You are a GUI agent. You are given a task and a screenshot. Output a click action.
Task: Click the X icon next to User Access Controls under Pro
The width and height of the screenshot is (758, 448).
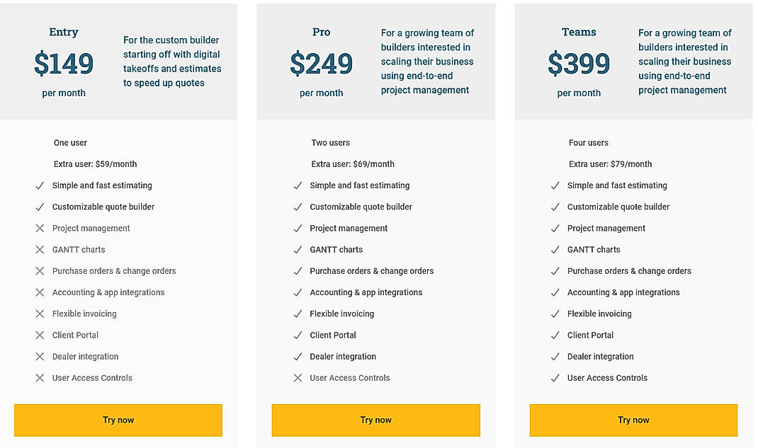click(298, 378)
